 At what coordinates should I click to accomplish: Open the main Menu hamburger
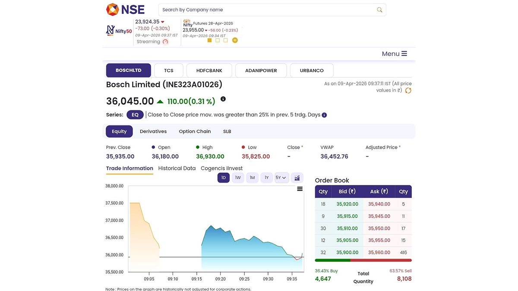click(394, 54)
